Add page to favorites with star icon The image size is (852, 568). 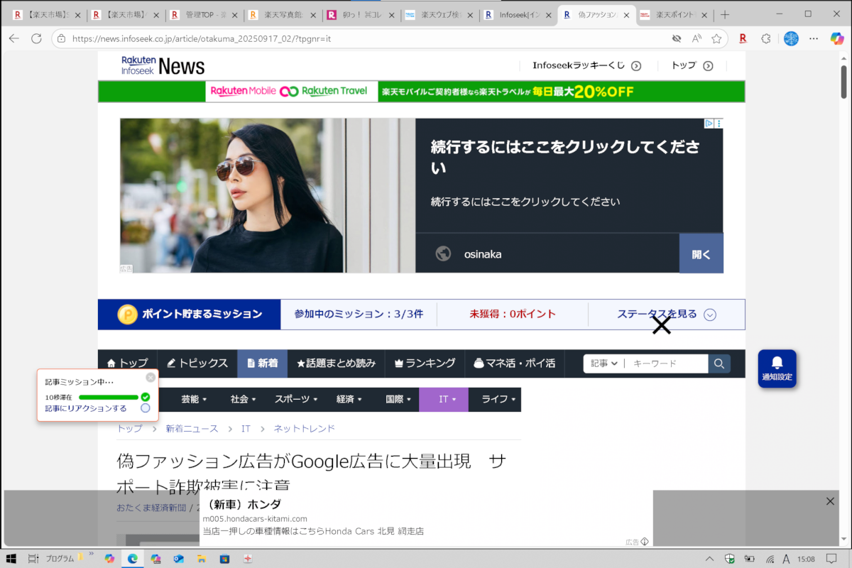pos(716,38)
